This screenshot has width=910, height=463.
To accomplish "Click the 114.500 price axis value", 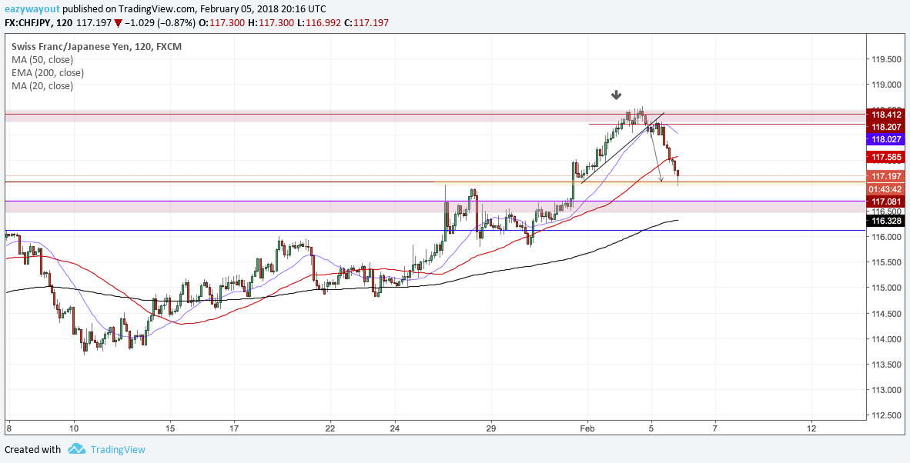I will coord(888,314).
